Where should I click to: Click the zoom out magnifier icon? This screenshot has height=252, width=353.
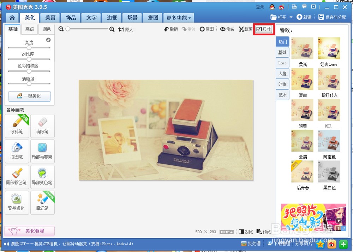(x=61, y=29)
